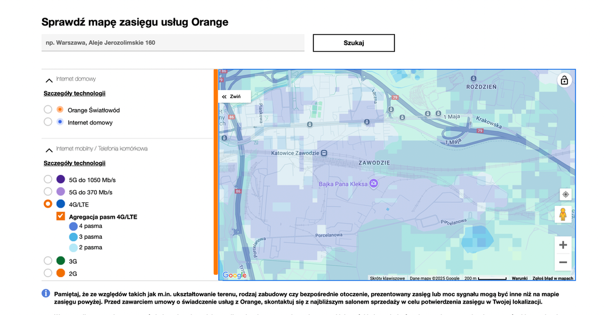Zoom out with the minus button

[x=563, y=263]
